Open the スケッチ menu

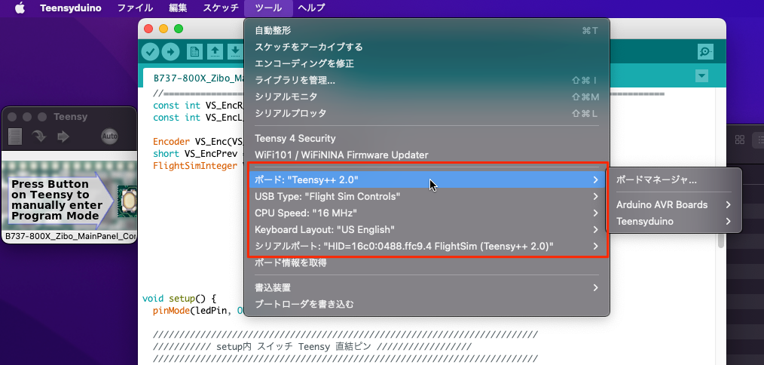coord(221,8)
